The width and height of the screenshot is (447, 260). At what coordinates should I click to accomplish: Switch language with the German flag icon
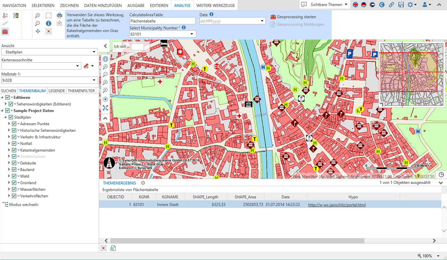click(364, 5)
